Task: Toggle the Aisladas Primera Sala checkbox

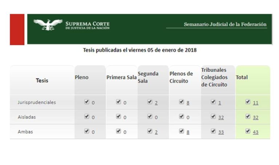Action: [x=118, y=116]
